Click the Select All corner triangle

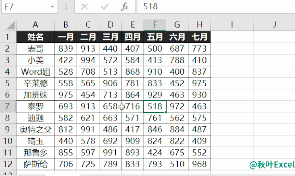click(x=10, y=25)
